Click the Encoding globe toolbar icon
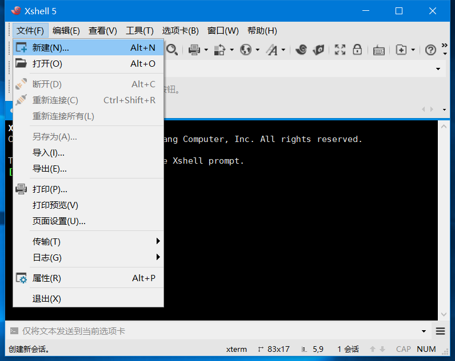Image resolution: width=455 pixels, height=361 pixels. tap(245, 50)
